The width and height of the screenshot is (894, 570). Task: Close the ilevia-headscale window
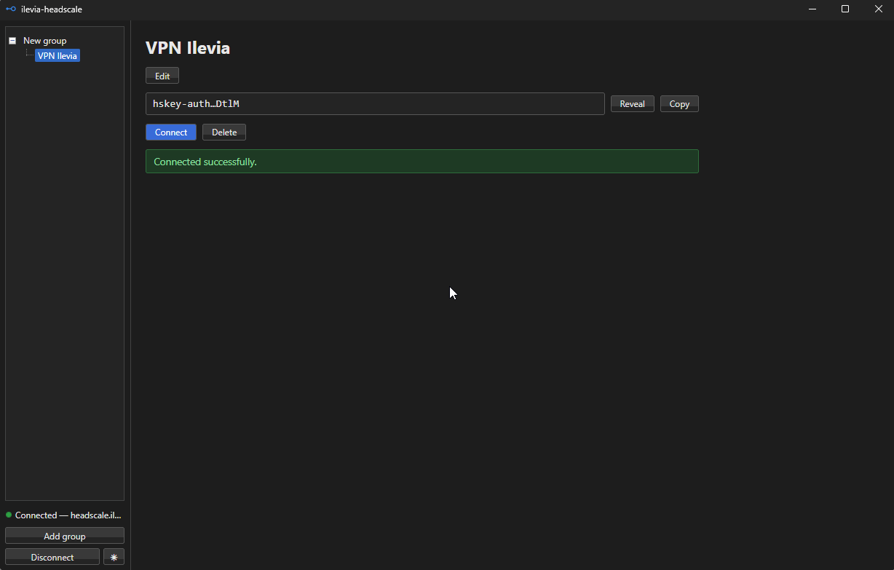pos(878,9)
